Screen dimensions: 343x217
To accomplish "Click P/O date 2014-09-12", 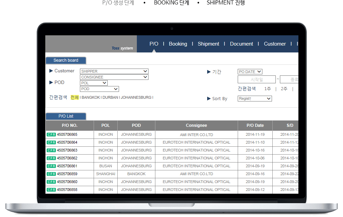I will click(255, 190).
